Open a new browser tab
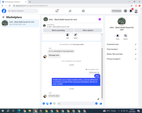142x113 pixels. 30,2
